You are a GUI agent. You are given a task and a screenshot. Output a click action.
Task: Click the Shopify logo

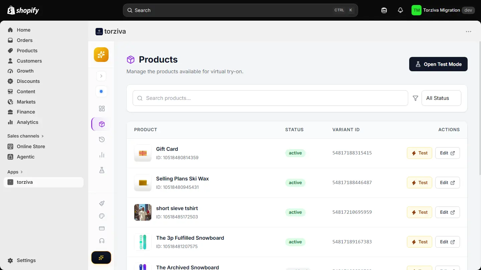pos(23,10)
